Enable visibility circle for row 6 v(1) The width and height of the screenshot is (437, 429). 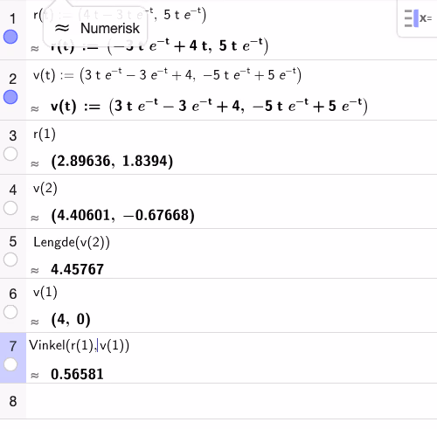click(x=10, y=312)
